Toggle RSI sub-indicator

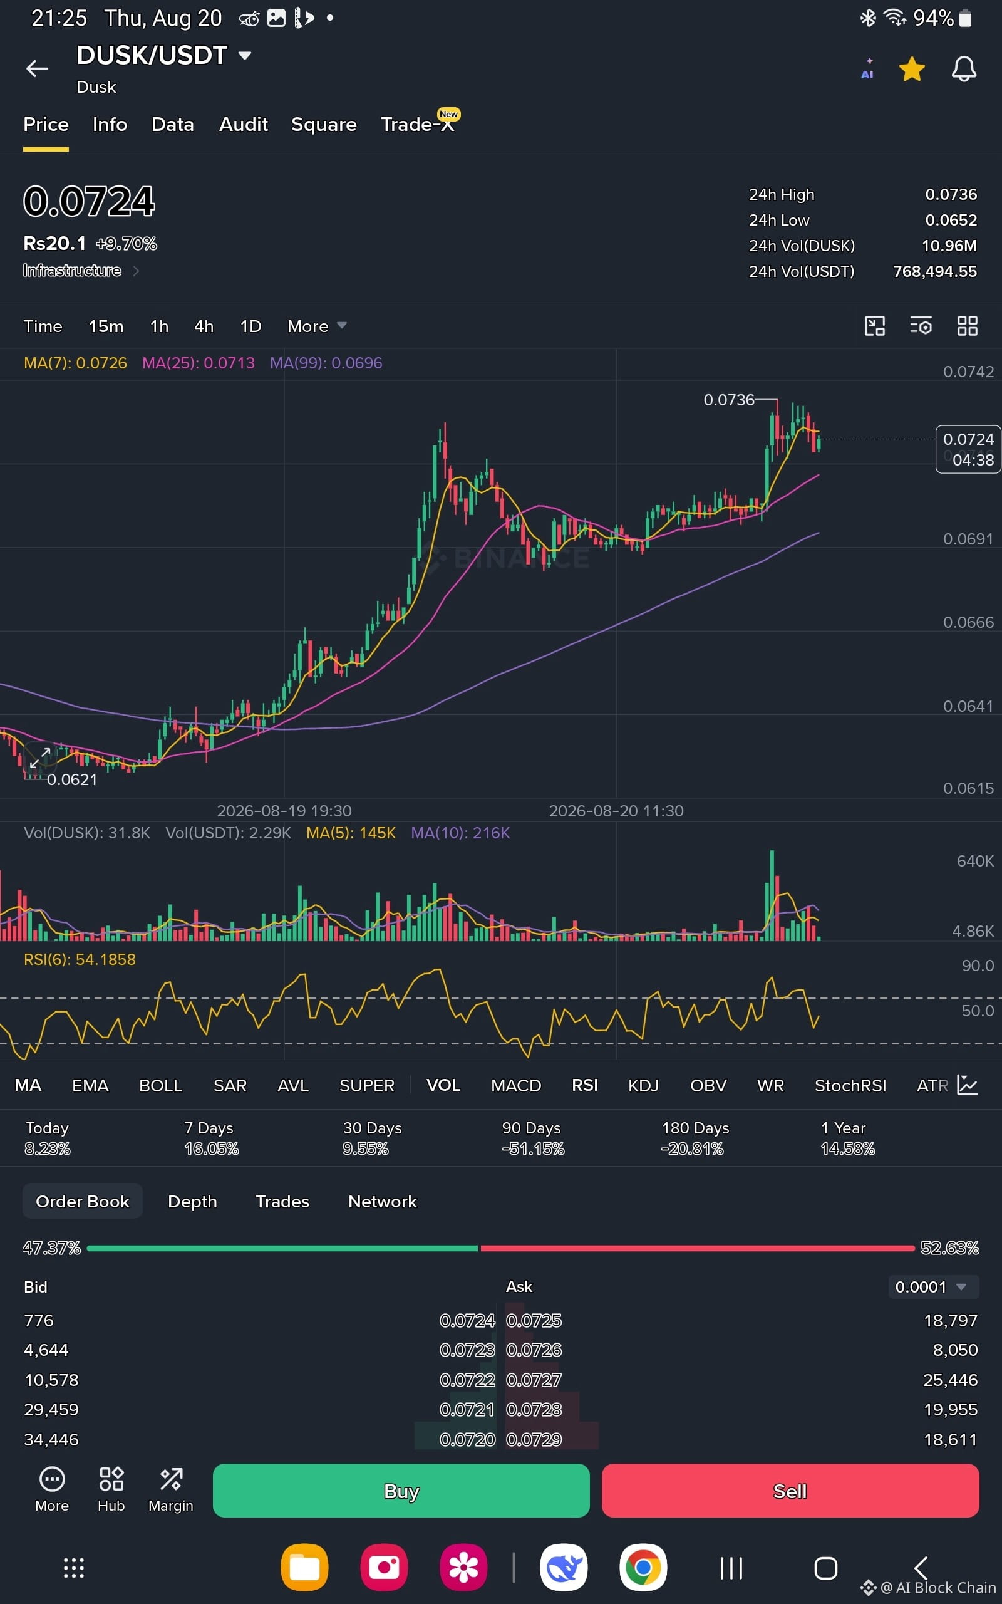click(x=584, y=1085)
